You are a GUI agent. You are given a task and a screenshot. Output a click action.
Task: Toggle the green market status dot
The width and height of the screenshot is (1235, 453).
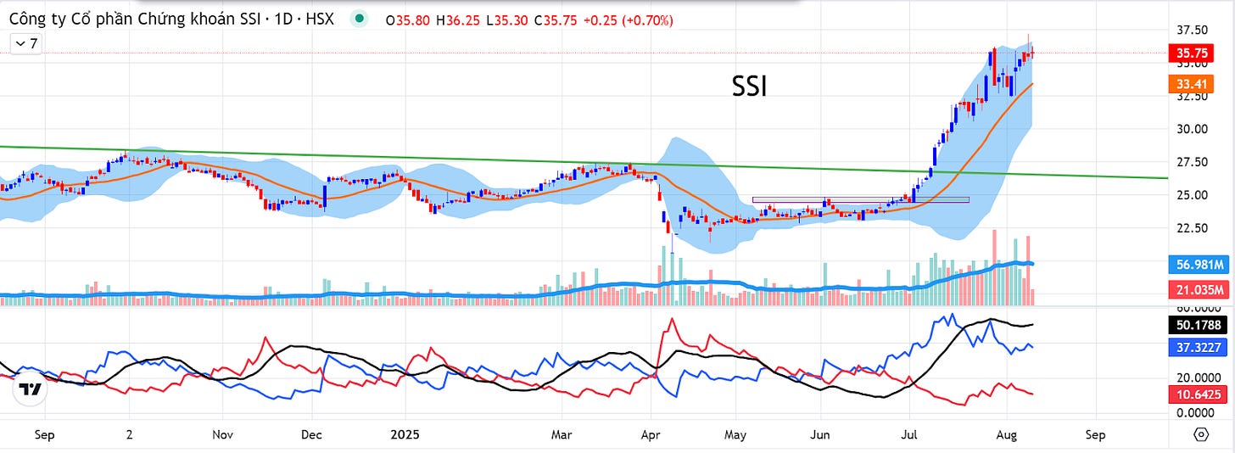click(x=360, y=19)
